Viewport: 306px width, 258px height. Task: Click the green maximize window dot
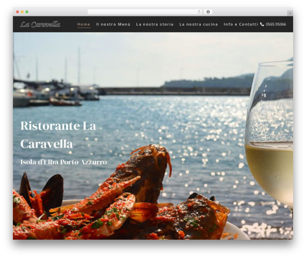[x=27, y=12]
